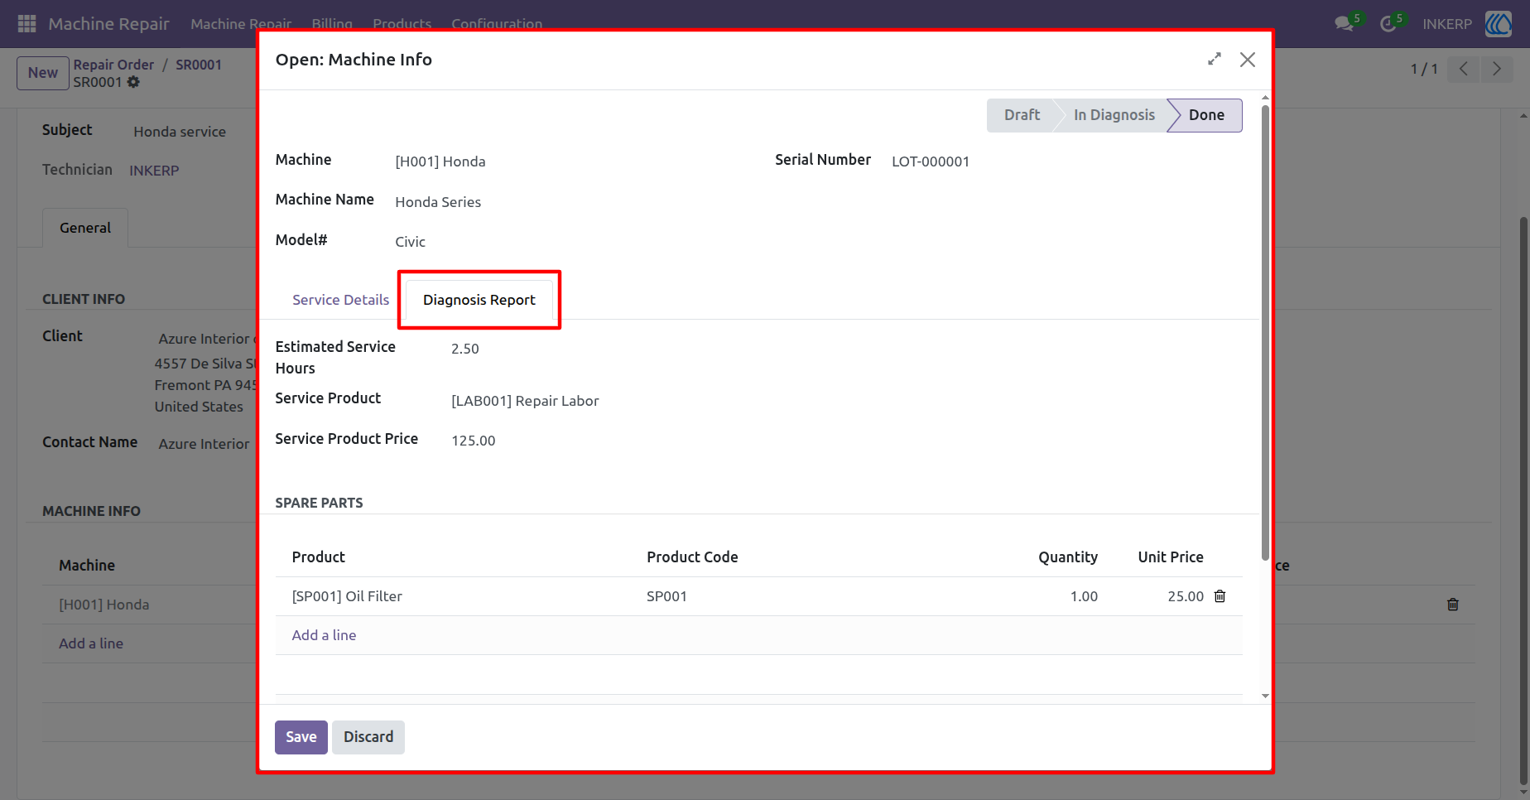
Task: Set status to Done
Action: [1206, 115]
